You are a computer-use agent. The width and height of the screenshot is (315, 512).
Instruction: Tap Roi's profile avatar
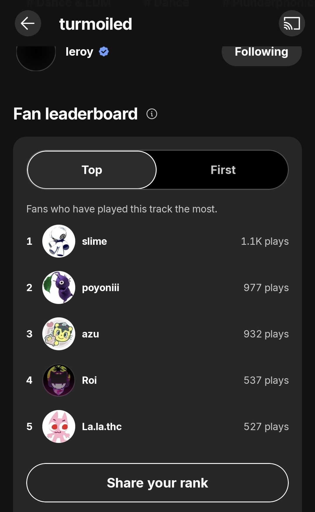click(x=59, y=380)
